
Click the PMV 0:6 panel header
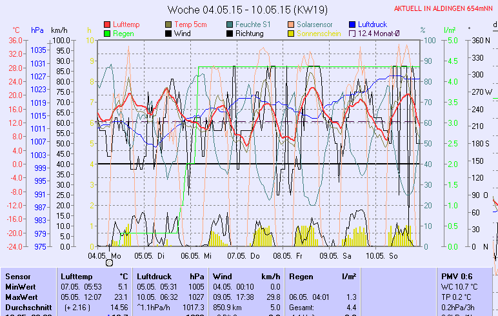(x=457, y=276)
